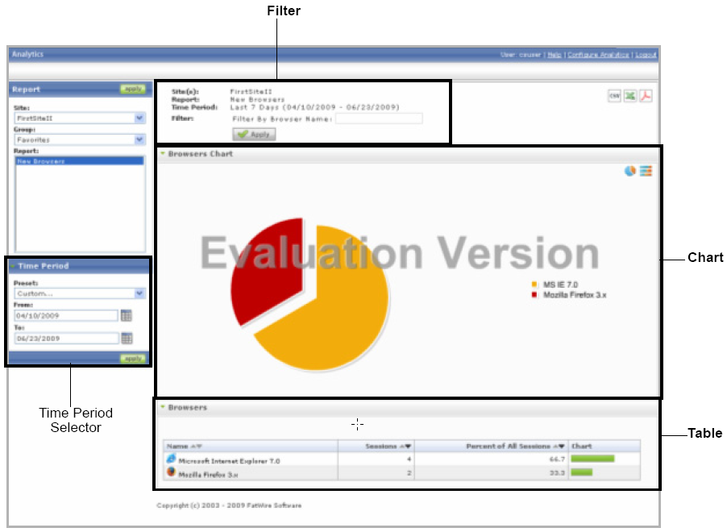
Task: Open the To date calendar picker
Action: (127, 338)
